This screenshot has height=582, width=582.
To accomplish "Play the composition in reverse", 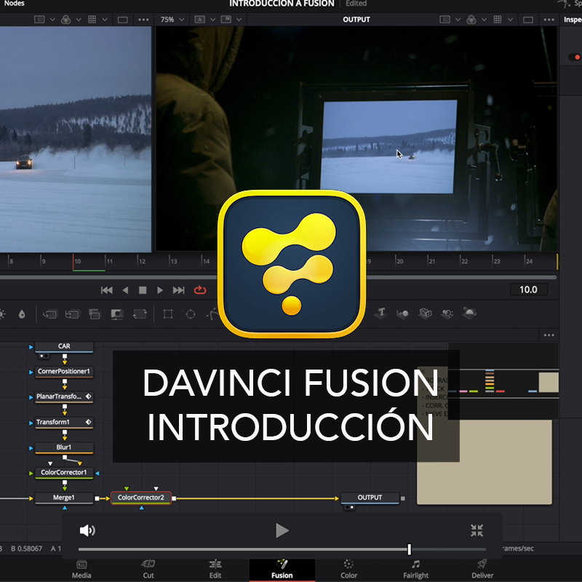I will [125, 290].
